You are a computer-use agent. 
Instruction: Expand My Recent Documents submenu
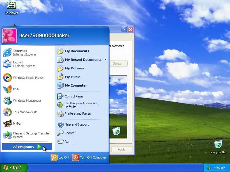click(82, 60)
